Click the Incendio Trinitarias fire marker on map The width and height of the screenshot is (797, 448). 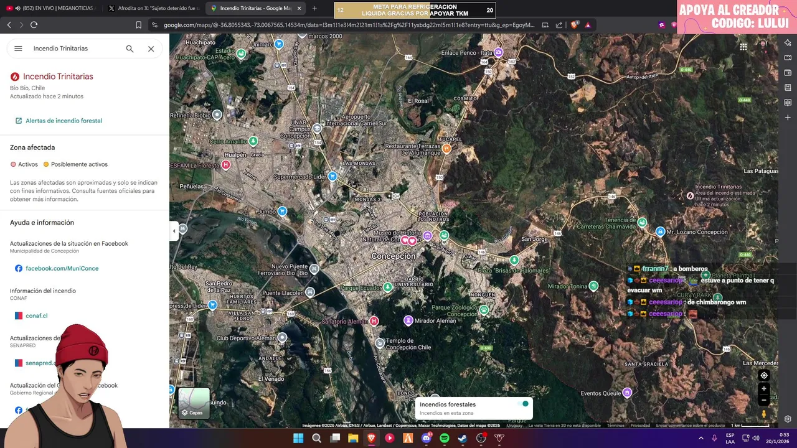(690, 195)
